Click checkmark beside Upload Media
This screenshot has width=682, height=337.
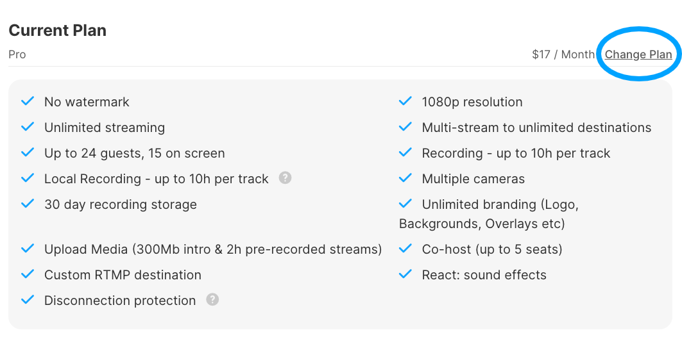click(x=28, y=249)
